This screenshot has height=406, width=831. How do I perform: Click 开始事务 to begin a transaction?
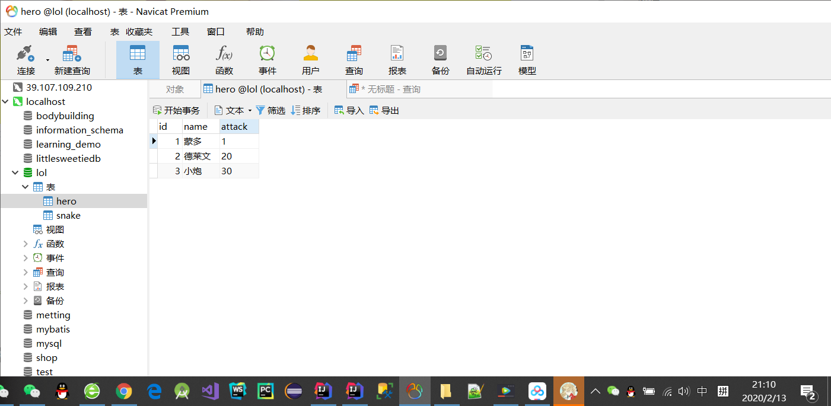coord(176,110)
